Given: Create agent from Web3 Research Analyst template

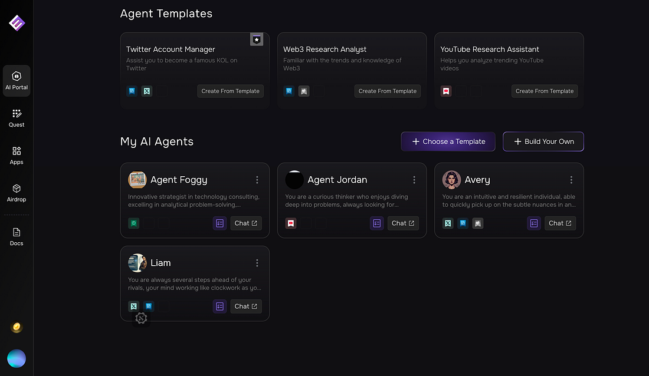Looking at the screenshot, I should (x=388, y=91).
